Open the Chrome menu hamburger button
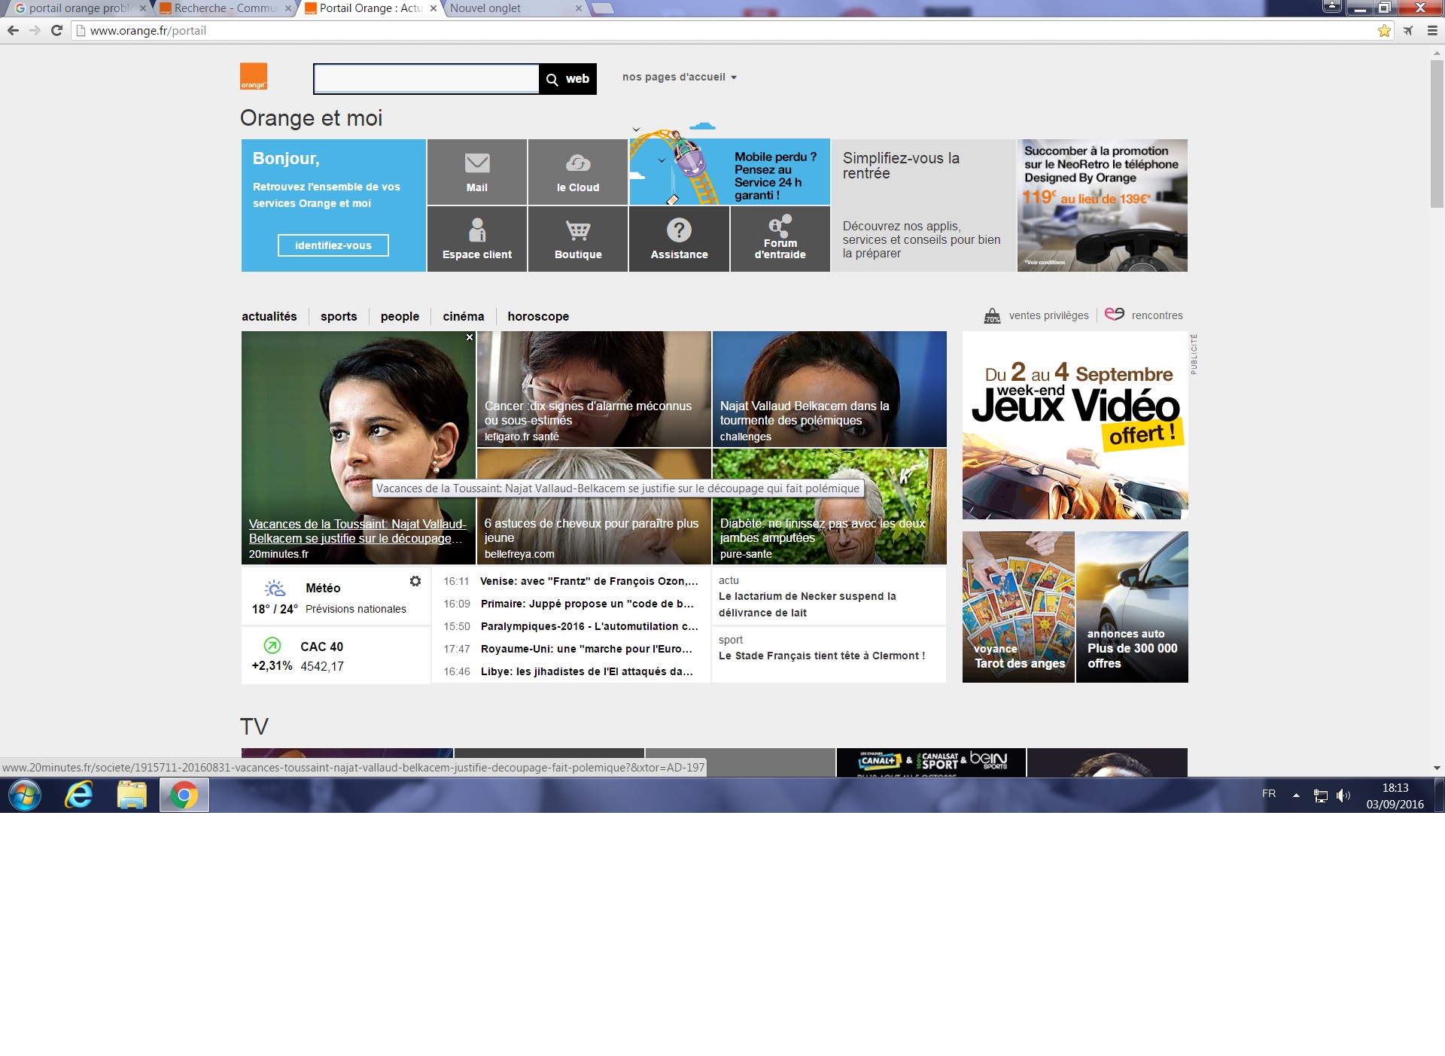The height and width of the screenshot is (1056, 1445). pyautogui.click(x=1431, y=31)
